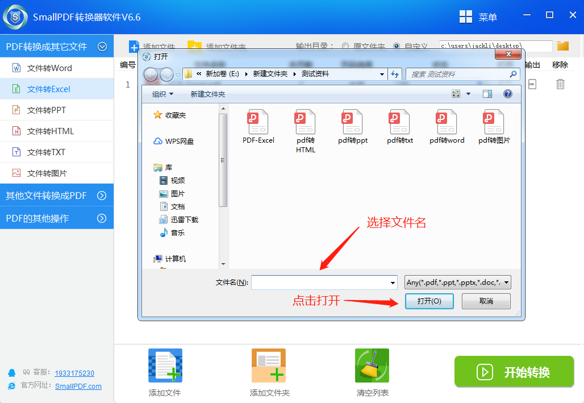Select 文件转Excel in sidebar

pyautogui.click(x=57, y=89)
